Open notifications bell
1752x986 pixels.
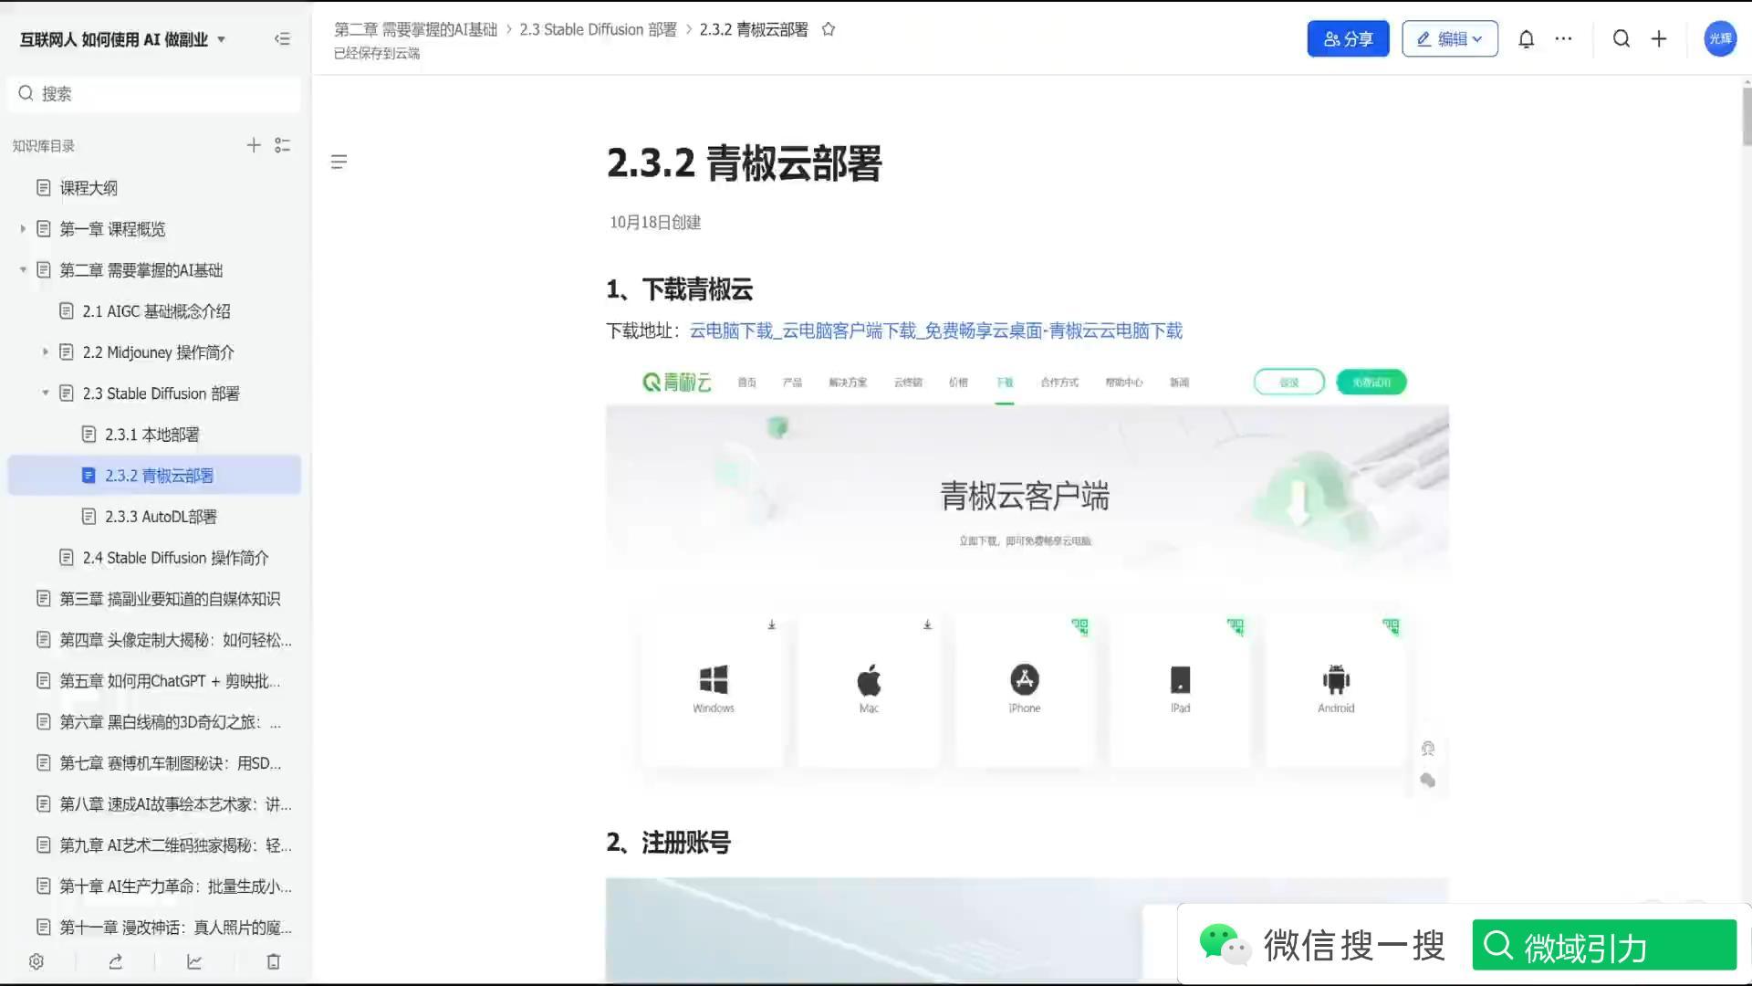1526,39
